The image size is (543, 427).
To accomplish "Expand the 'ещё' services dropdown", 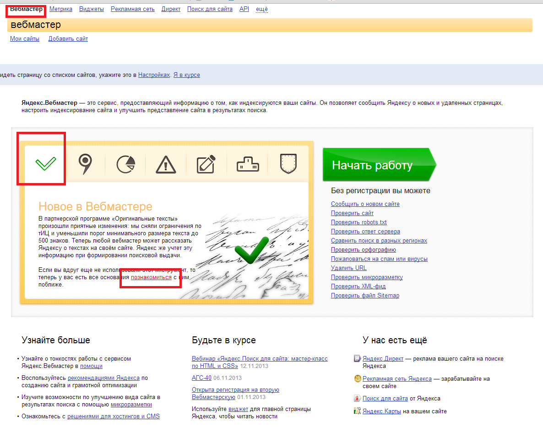I will [x=262, y=9].
